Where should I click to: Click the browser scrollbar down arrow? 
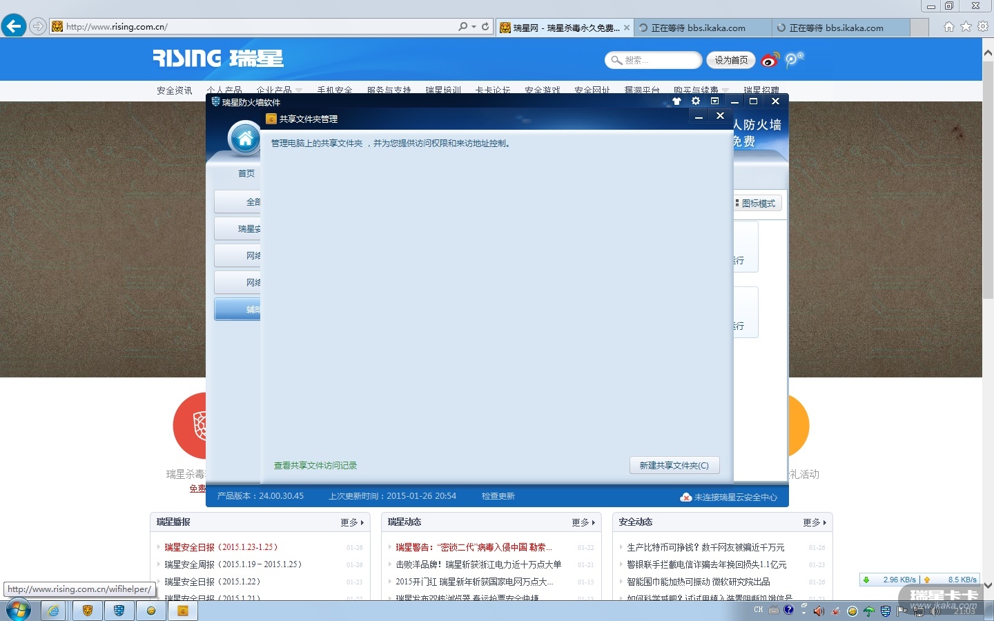988,586
